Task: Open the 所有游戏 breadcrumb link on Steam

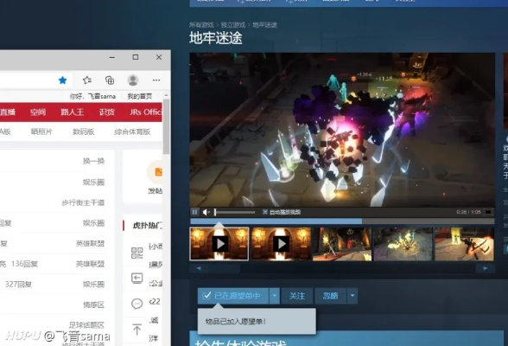Action: pos(201,25)
